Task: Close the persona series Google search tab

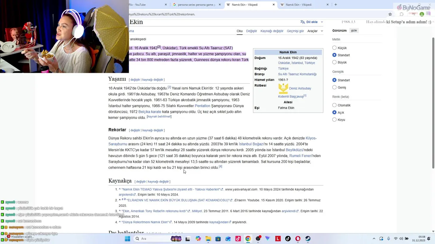Action: (x=220, y=5)
